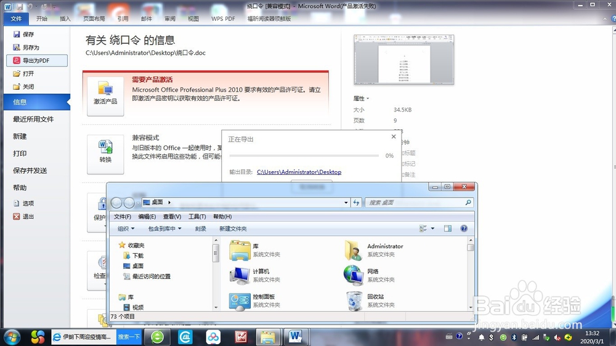Click Explorer help question mark icon
This screenshot has height=346, width=616.
[464, 228]
